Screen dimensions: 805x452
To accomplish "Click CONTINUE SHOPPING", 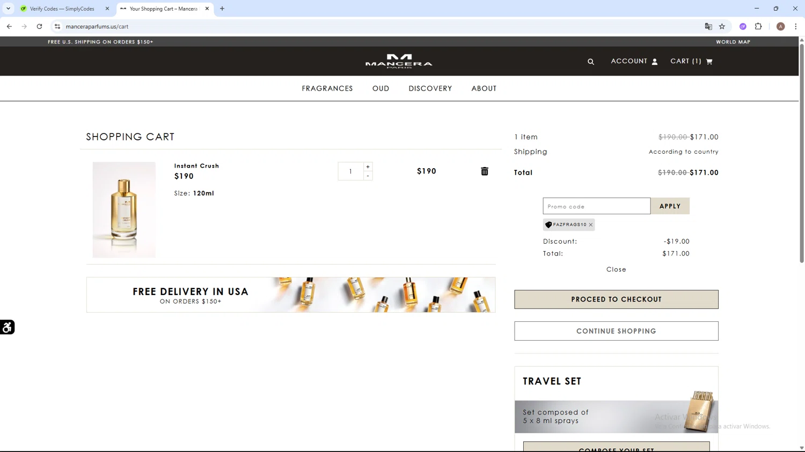I will point(616,331).
